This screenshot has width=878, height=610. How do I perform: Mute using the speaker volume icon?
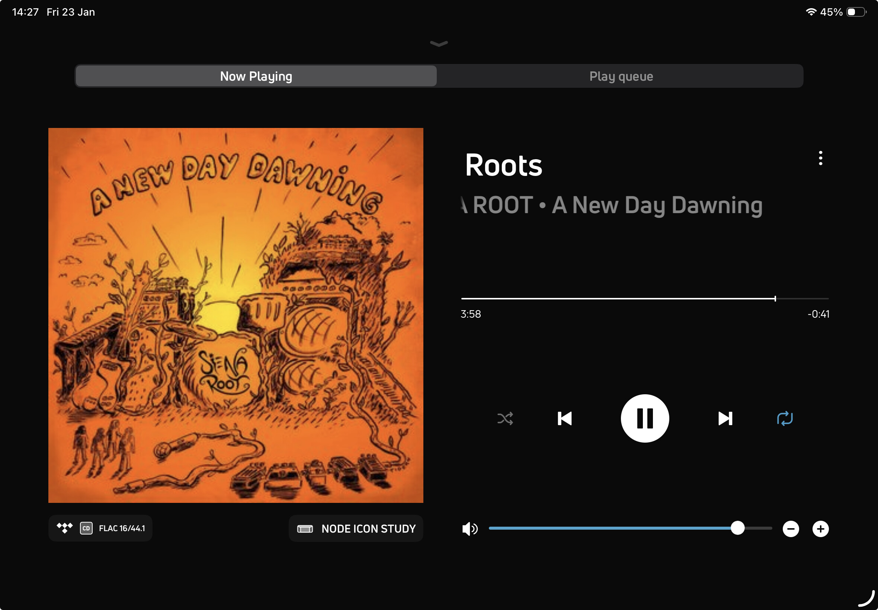470,529
